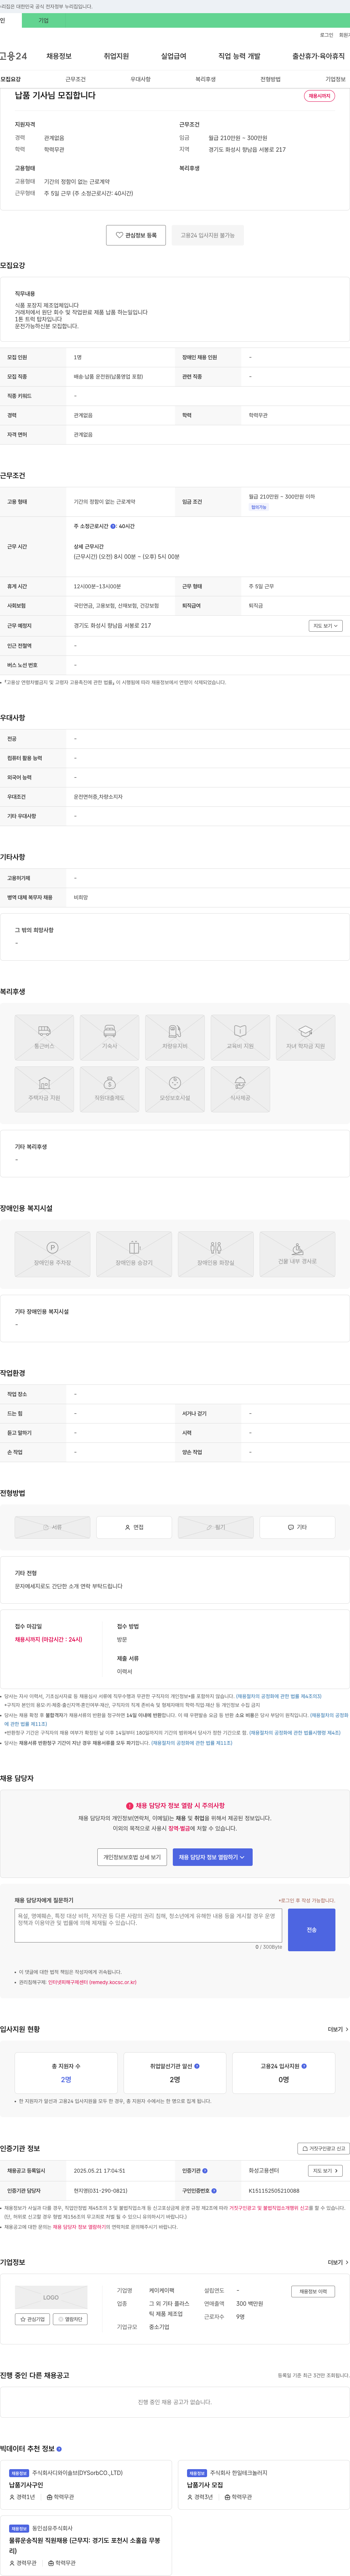Expand 채용 담당자 정보 열람하기
Viewport: 350px width, 2576px height.
pyautogui.click(x=213, y=1857)
